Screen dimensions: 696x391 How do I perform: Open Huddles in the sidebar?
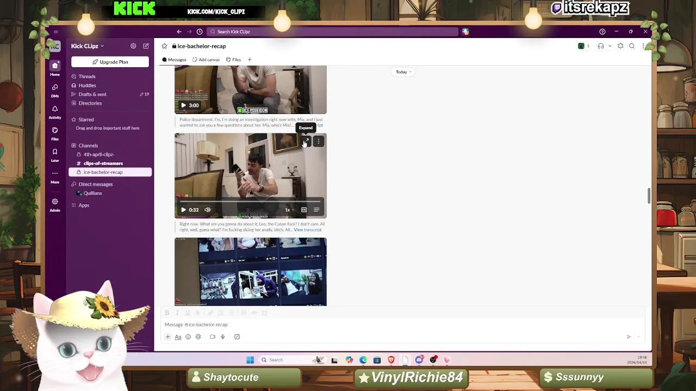[x=87, y=85]
